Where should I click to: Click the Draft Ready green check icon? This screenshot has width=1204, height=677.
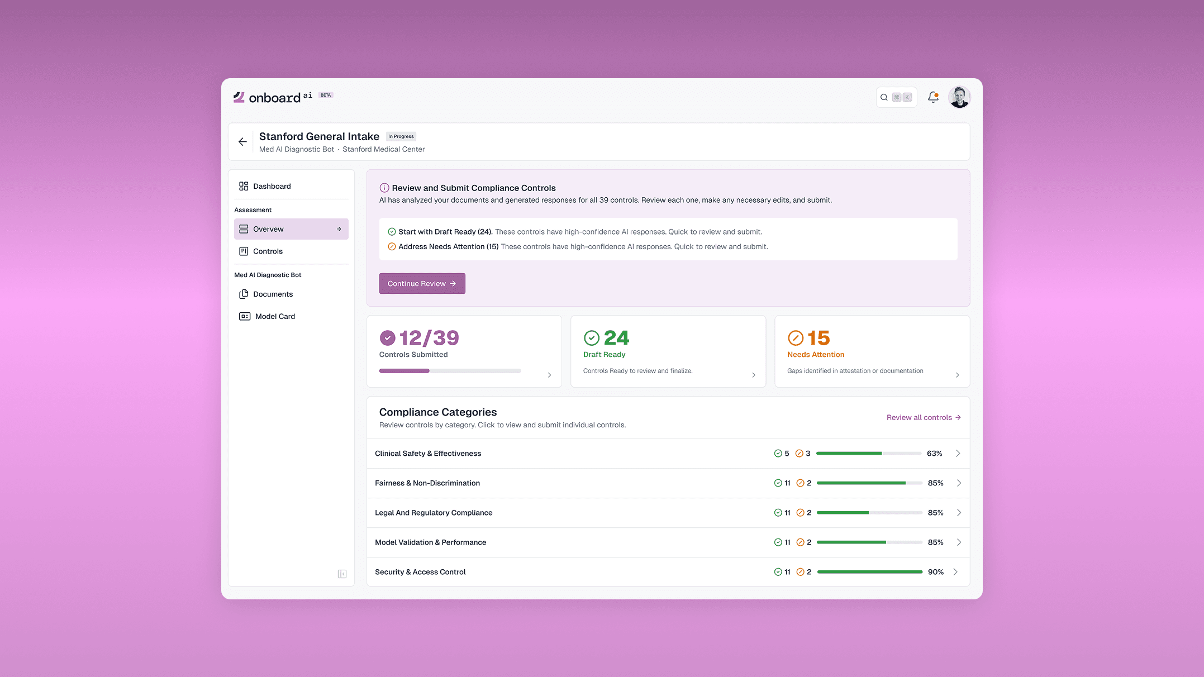[x=591, y=338]
